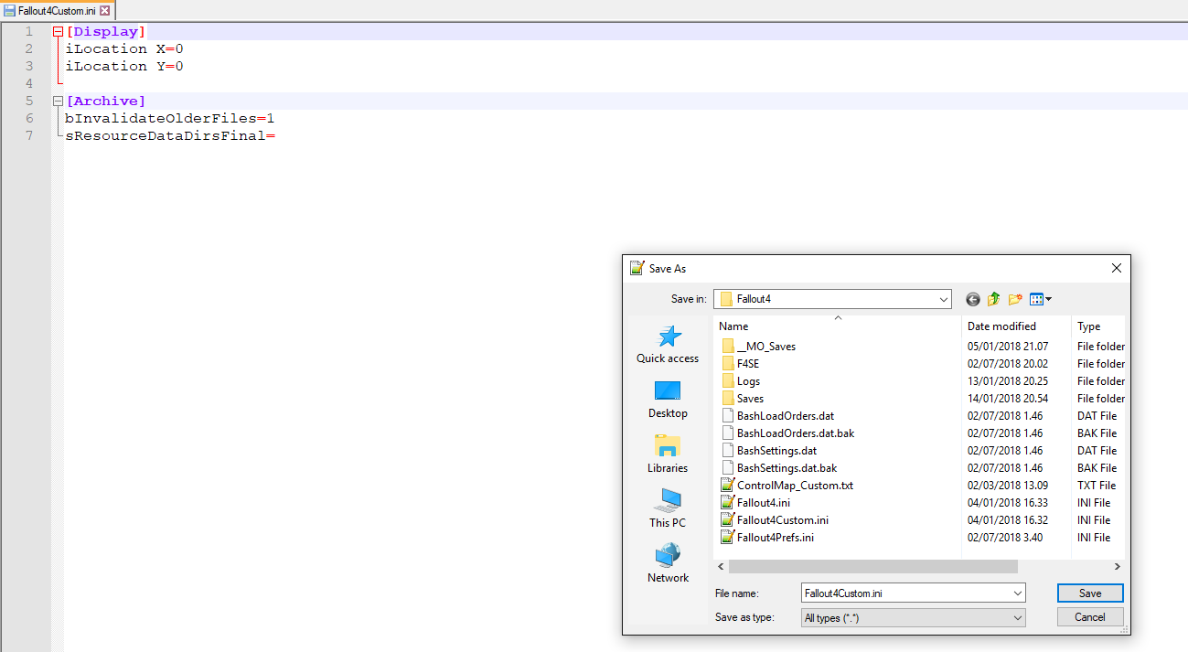Click the sResourceDataDirsFinal= line

click(170, 135)
